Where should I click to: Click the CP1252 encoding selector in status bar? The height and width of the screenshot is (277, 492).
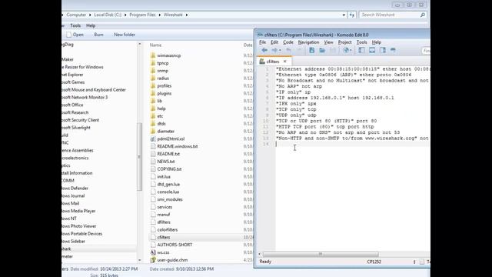tap(374, 262)
